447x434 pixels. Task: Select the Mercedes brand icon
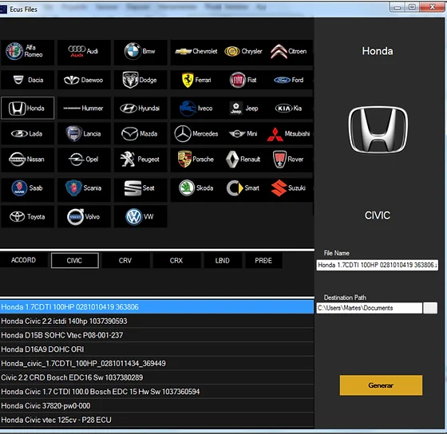[196, 134]
